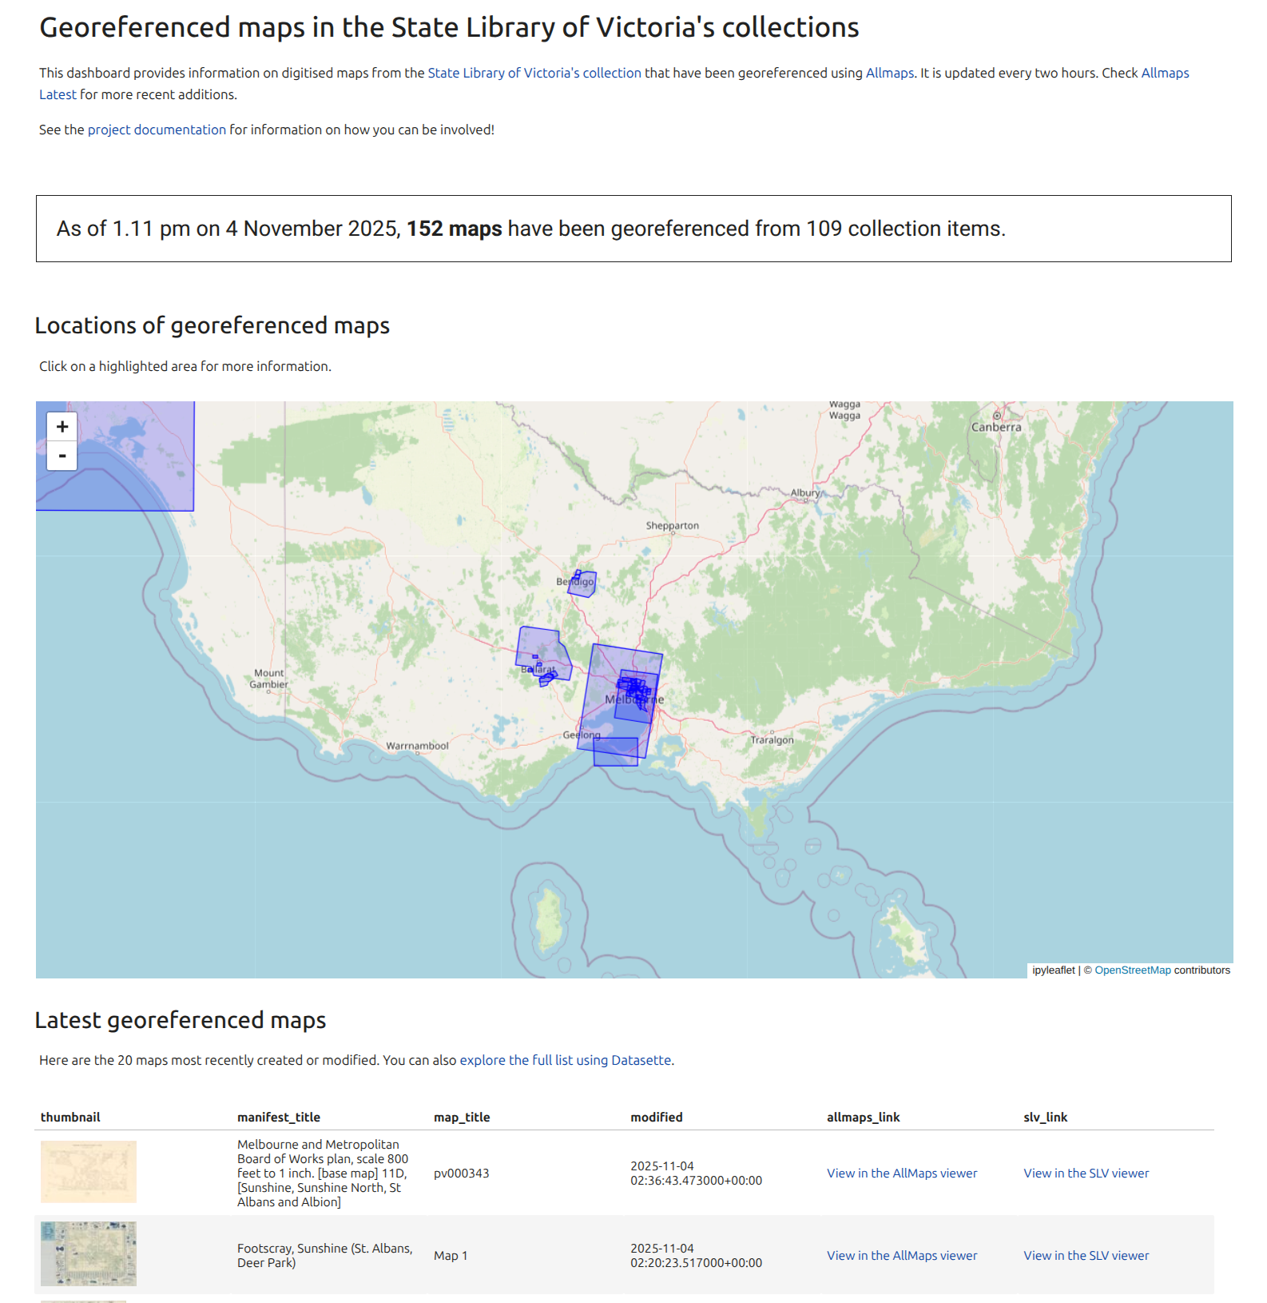Open the OpenStreetMap attribution link
The height and width of the screenshot is (1303, 1267).
pos(1132,970)
